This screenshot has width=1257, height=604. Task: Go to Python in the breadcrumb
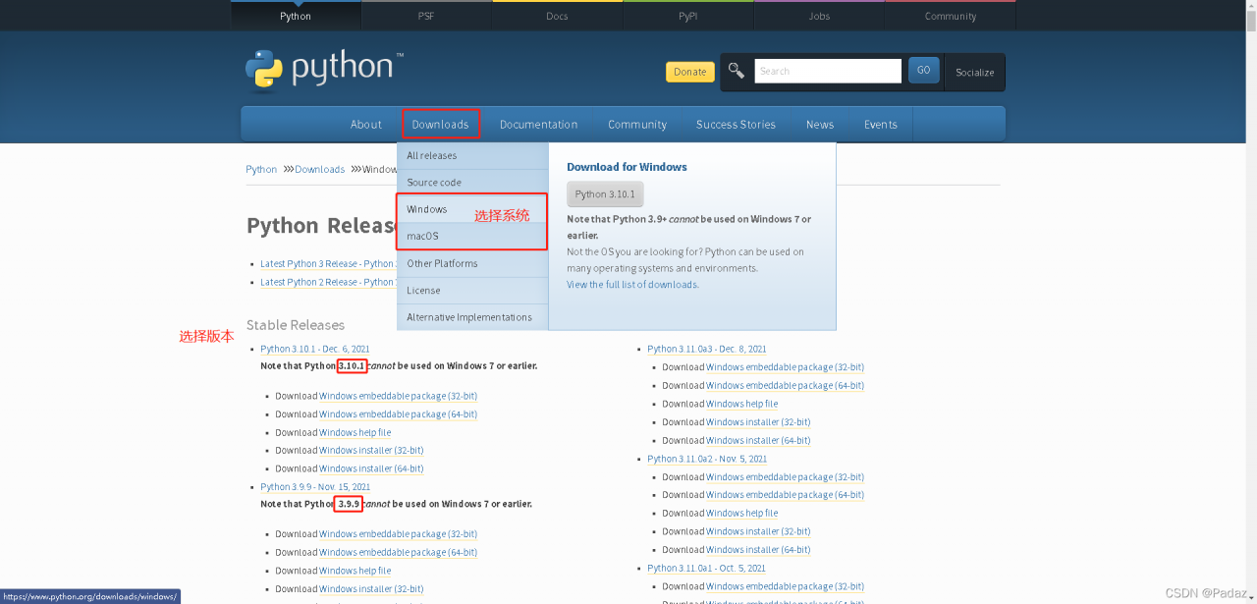click(261, 169)
